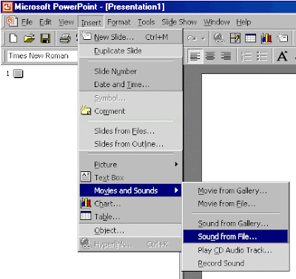The height and width of the screenshot is (279, 296).
Task: Toggle numbered list formatting
Action: point(246,56)
